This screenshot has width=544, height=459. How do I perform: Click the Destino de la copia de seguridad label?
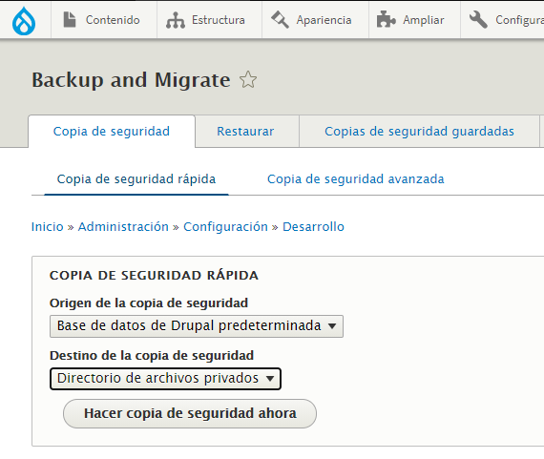152,356
